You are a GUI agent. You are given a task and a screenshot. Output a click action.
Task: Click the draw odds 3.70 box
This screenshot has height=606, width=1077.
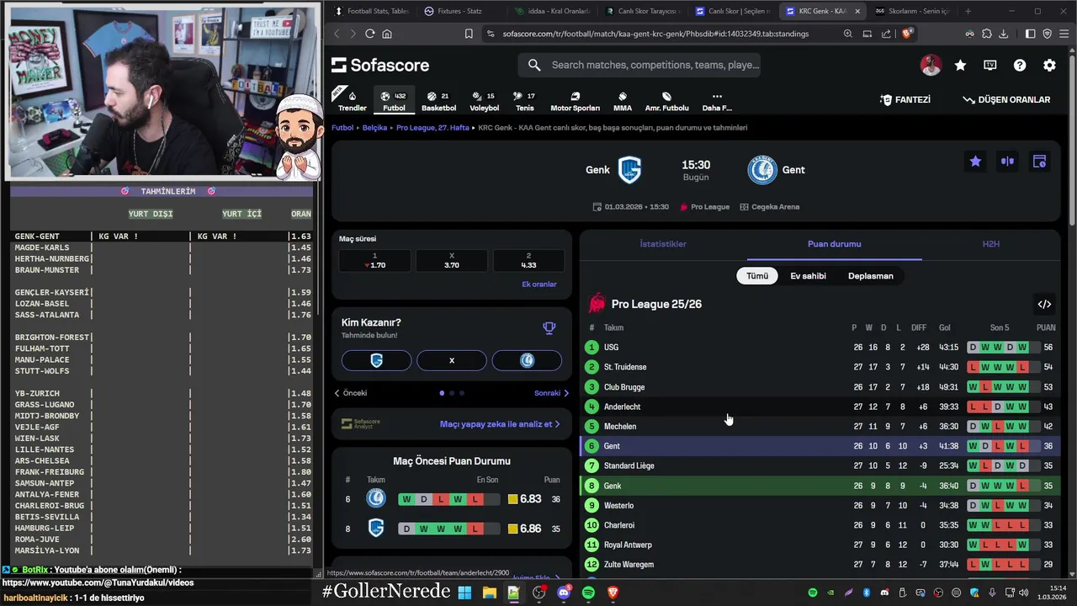(452, 261)
